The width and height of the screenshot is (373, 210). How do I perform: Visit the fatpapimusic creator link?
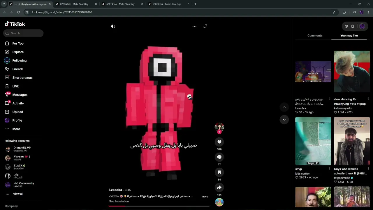[342, 178]
